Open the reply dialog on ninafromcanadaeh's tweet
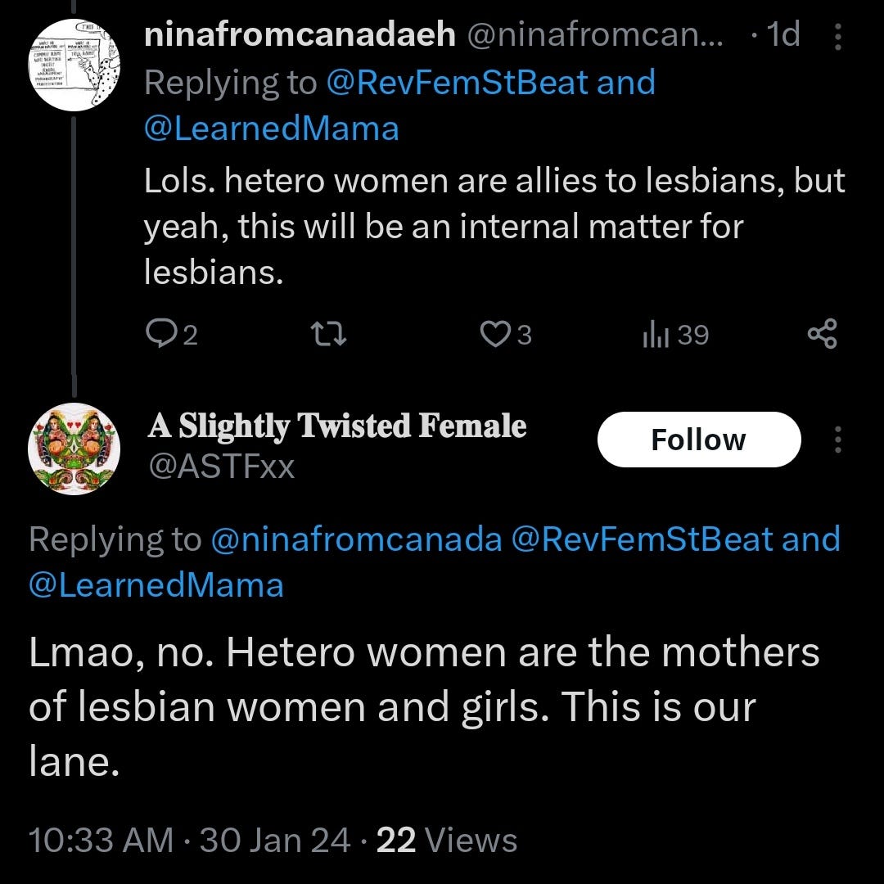The width and height of the screenshot is (884, 884). (165, 333)
